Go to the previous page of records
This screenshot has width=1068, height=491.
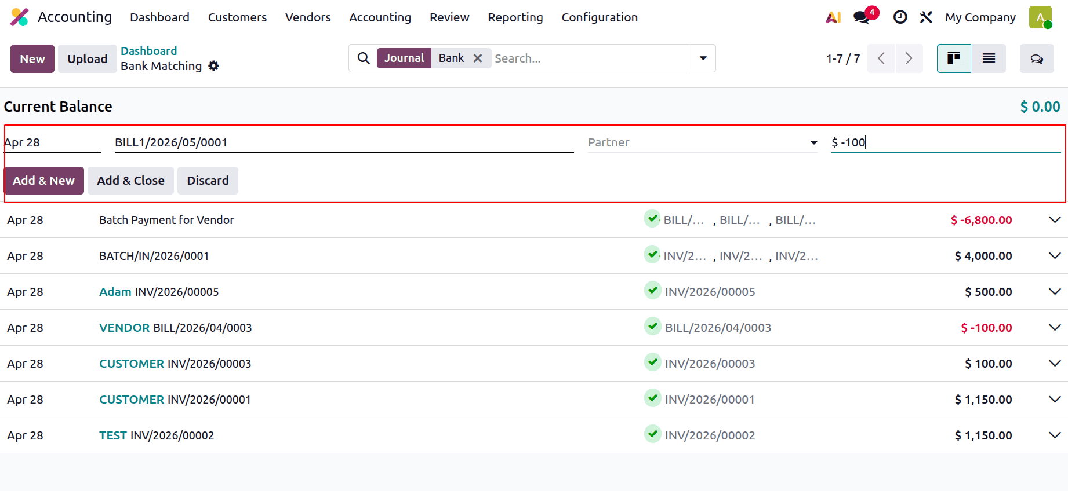[x=881, y=58]
